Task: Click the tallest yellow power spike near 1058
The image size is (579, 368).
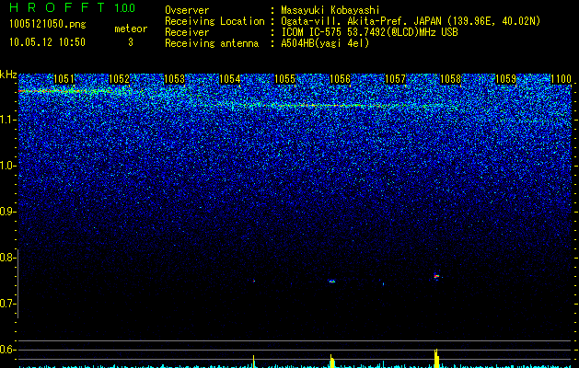Action: (437, 358)
